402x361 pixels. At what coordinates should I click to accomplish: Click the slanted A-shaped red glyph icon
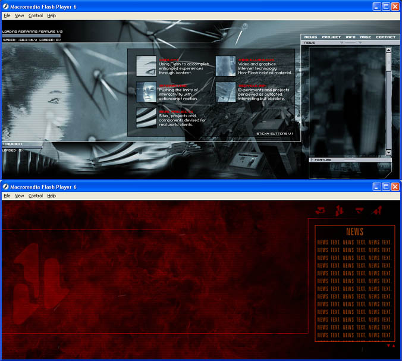point(377,211)
